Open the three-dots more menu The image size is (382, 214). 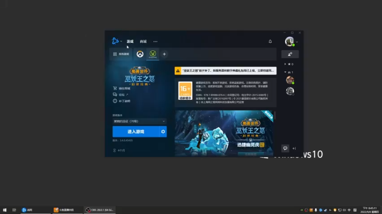tap(155, 41)
